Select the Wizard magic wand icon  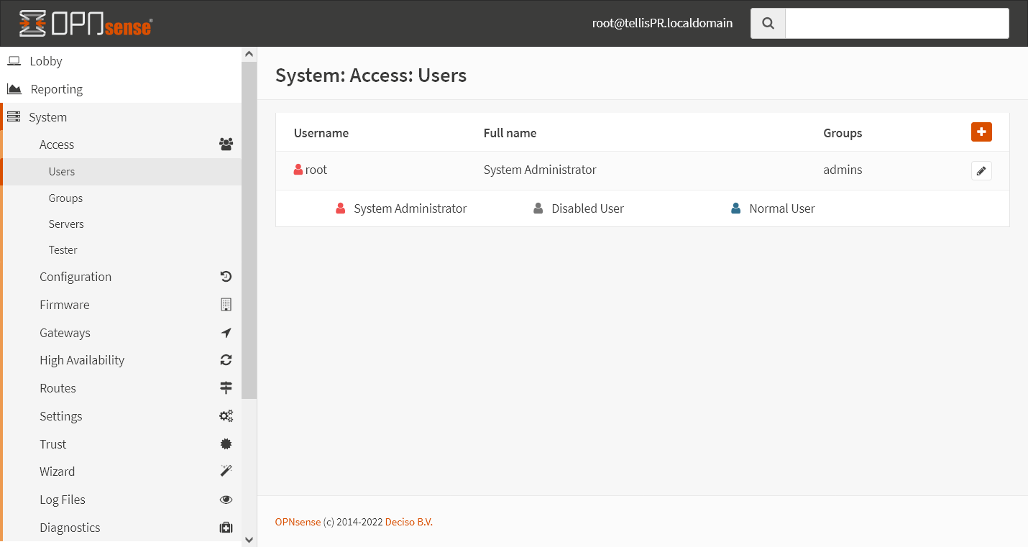(226, 471)
